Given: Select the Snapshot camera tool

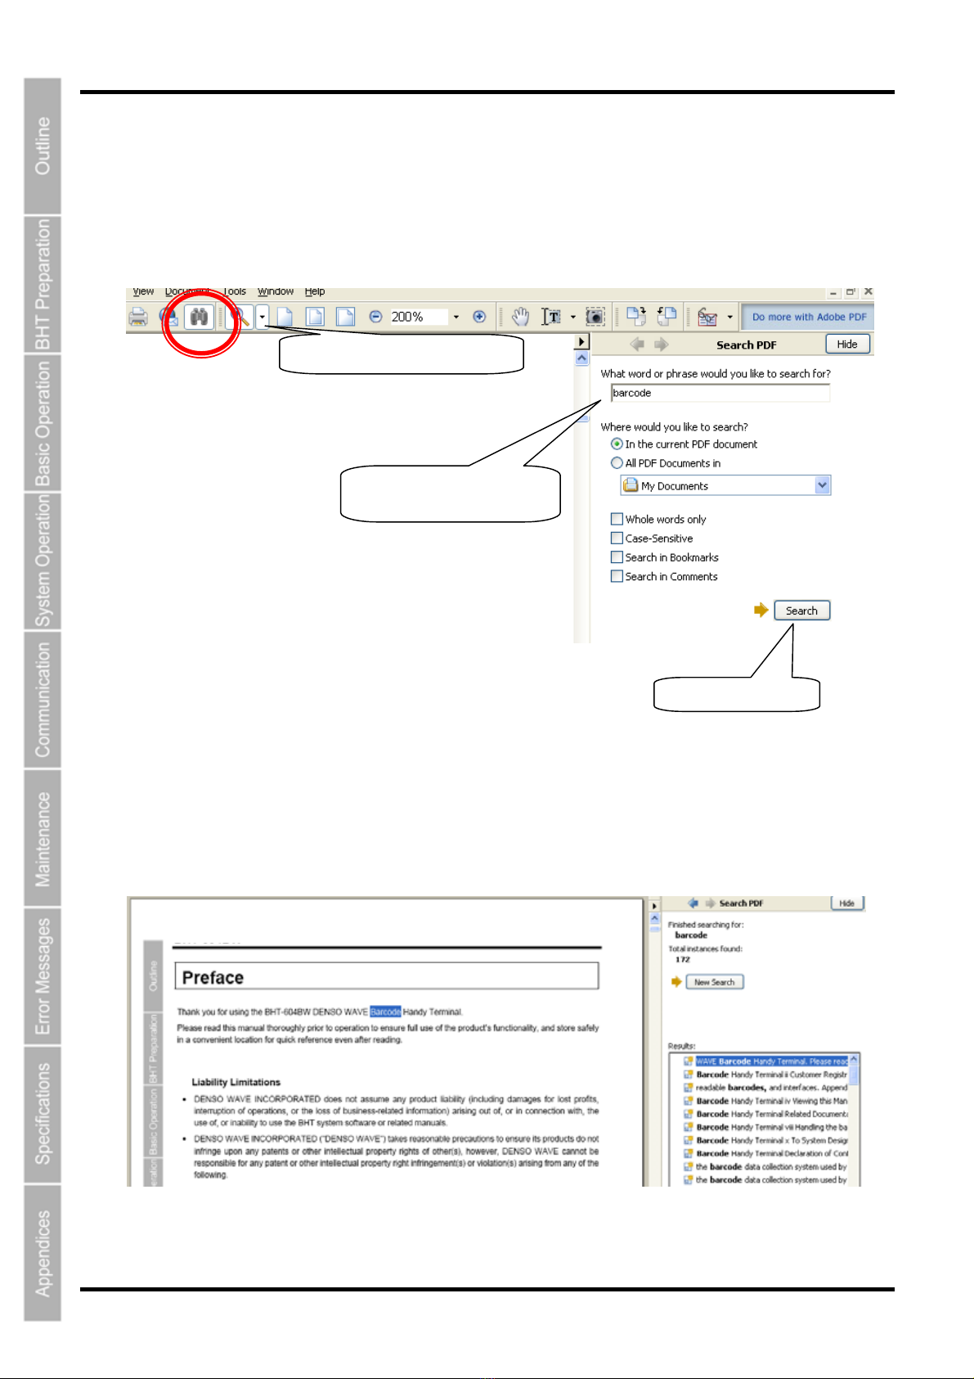Looking at the screenshot, I should point(595,317).
